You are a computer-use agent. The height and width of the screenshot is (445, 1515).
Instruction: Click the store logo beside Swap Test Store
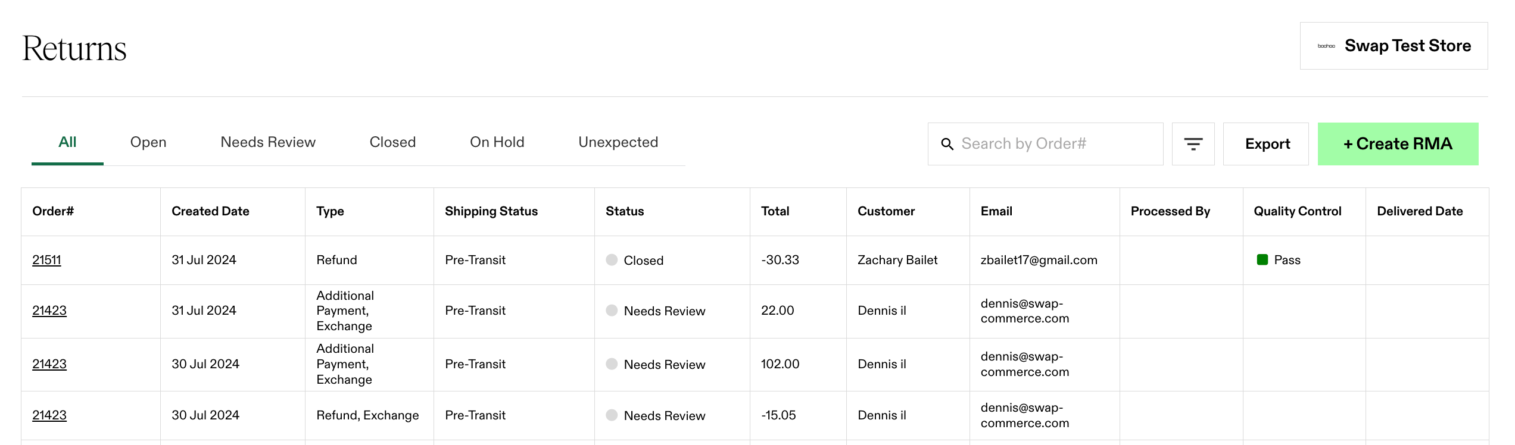1326,46
